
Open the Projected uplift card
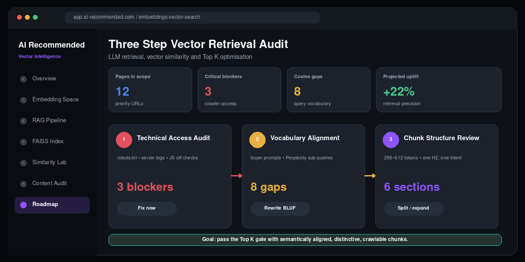[x=439, y=90]
